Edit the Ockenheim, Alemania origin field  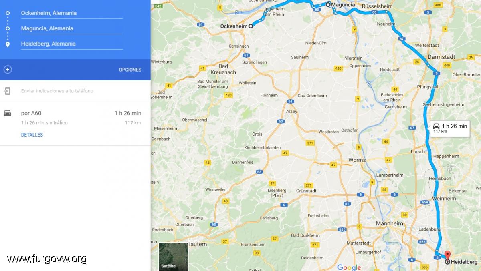tap(72, 13)
